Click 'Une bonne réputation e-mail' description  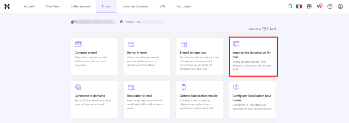146,104
